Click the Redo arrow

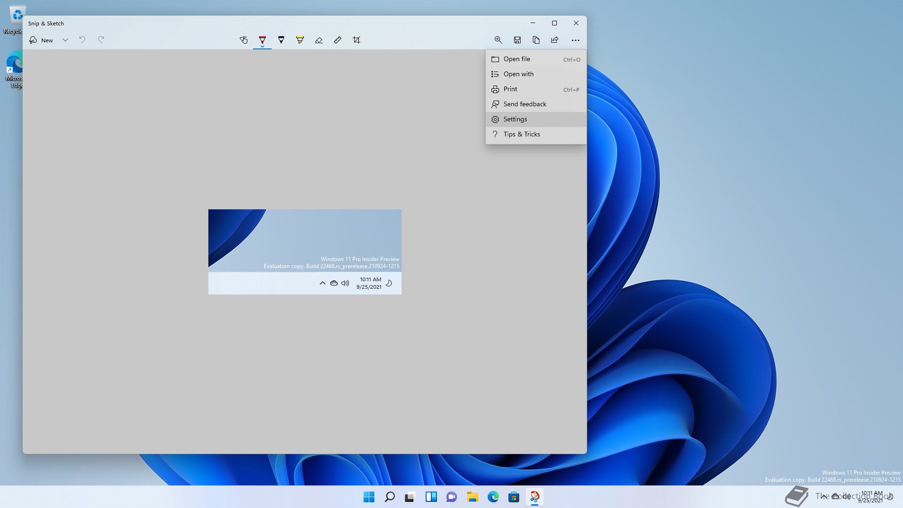(101, 40)
